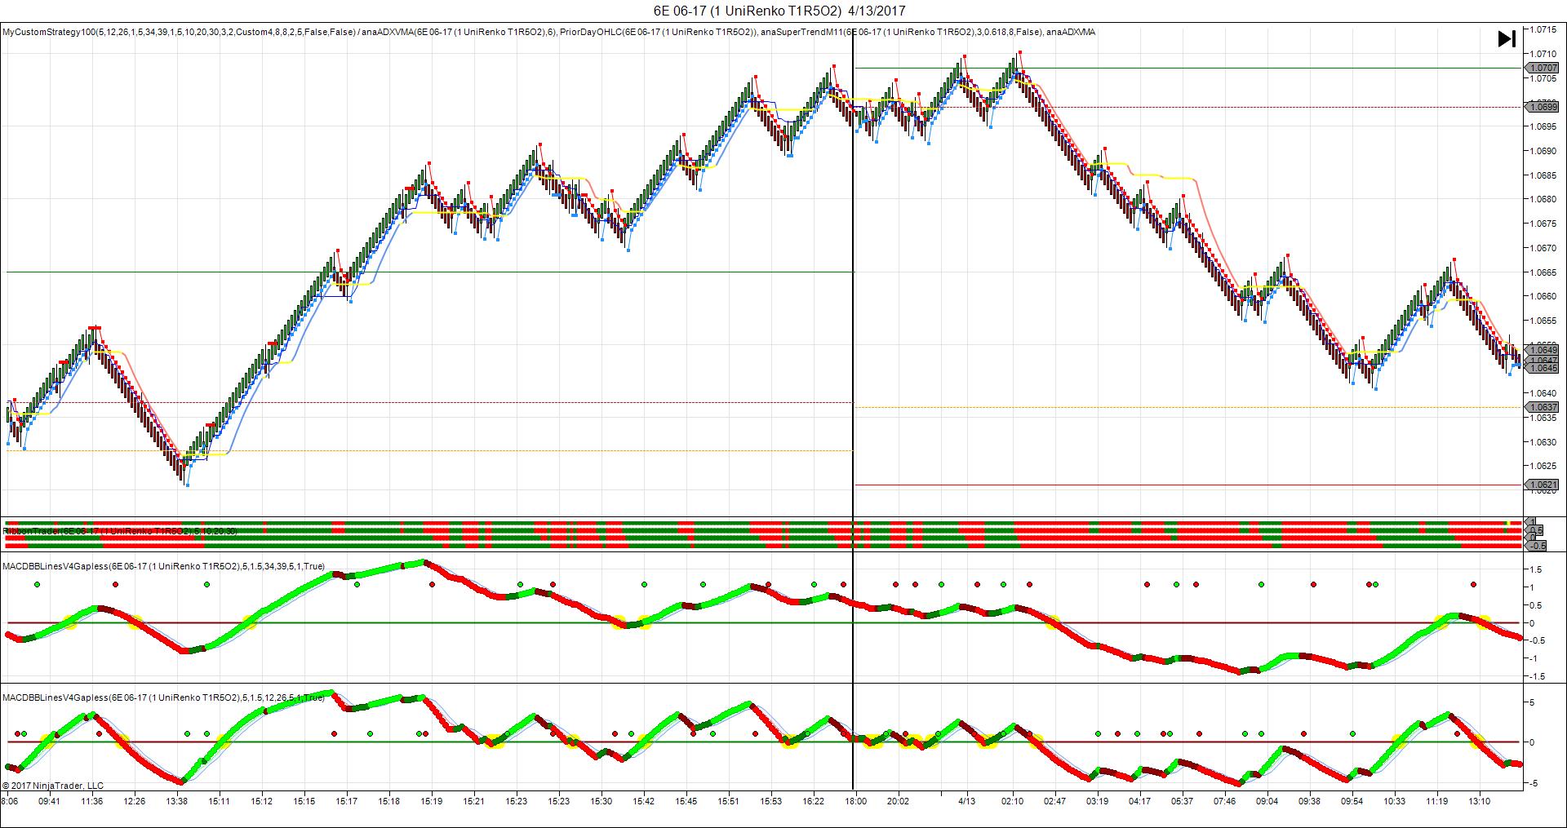
Task: Click the 1.0695 price axis label
Action: click(x=1543, y=126)
